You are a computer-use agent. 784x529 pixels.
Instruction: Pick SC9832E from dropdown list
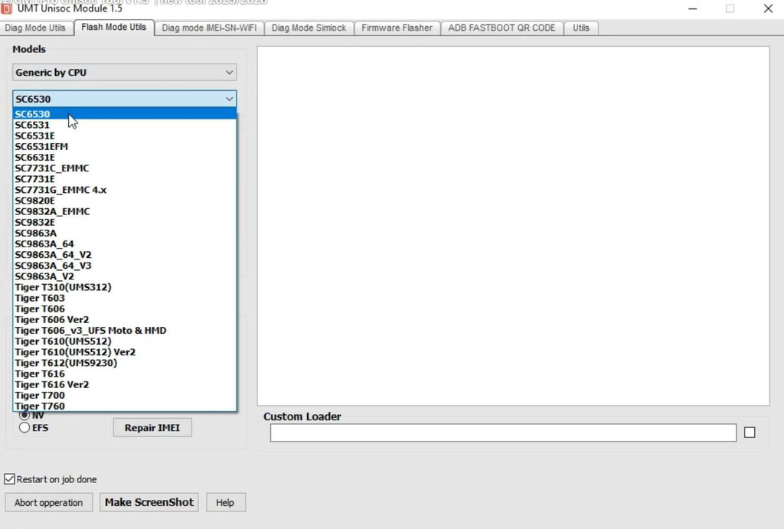[x=125, y=223]
